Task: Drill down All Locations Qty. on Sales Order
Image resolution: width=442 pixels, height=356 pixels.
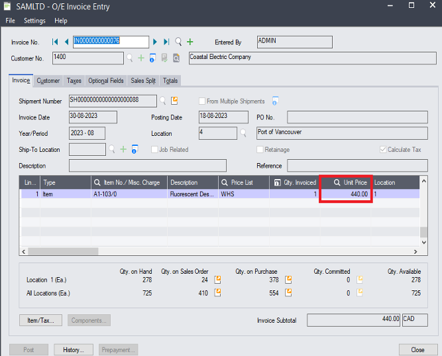Action: 217,292
